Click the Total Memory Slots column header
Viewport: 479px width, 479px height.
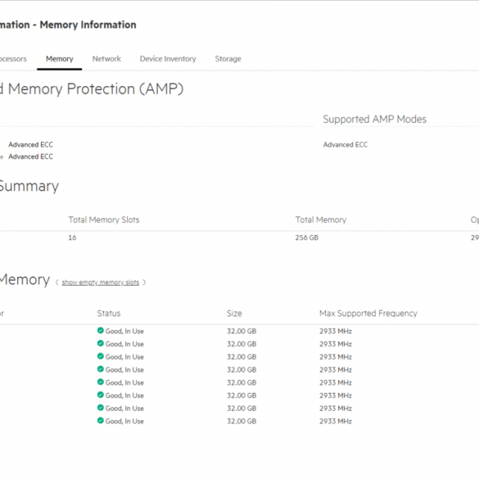coord(104,219)
